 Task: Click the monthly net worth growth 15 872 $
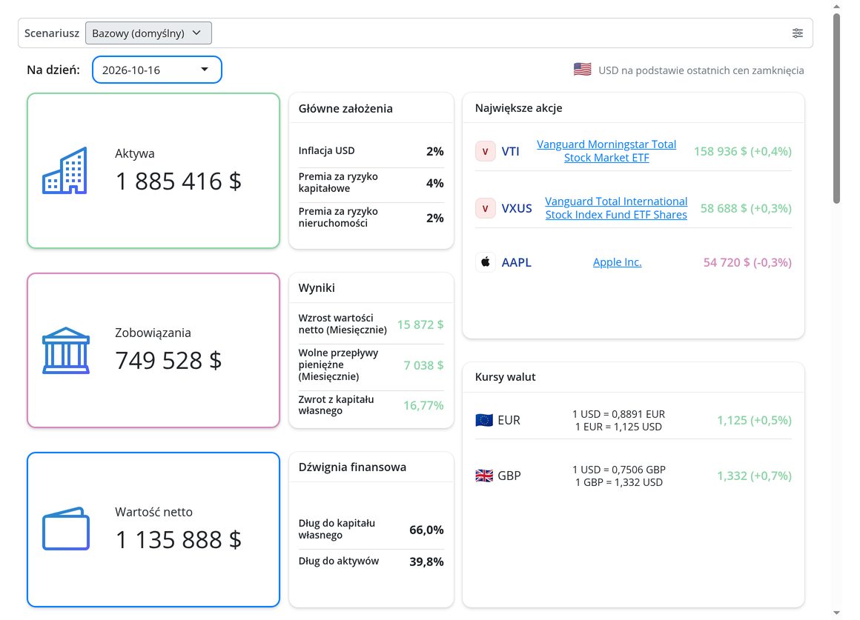tap(420, 324)
